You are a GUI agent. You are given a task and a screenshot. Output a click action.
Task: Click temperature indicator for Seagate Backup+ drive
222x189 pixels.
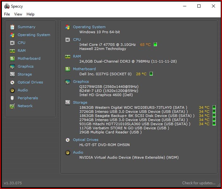pyautogui.click(x=214, y=115)
